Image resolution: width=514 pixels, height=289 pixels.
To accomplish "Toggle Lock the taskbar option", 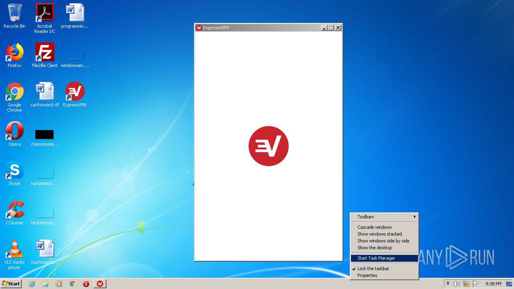I will point(384,269).
